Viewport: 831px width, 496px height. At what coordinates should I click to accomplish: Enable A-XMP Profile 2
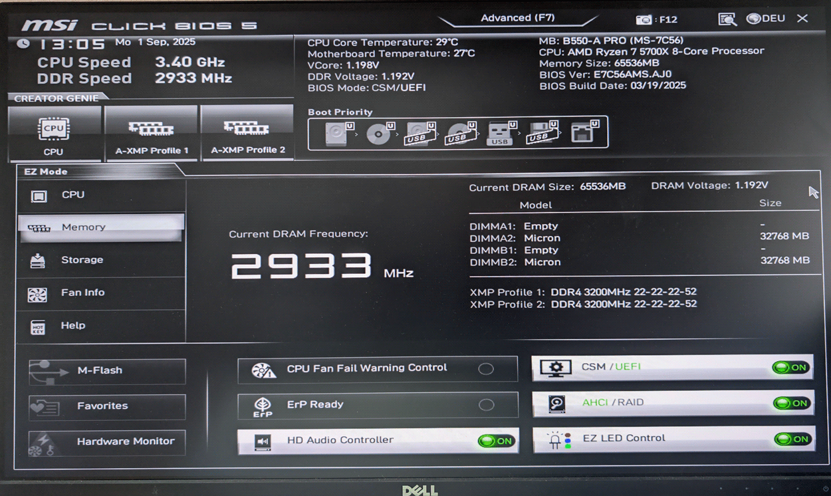pos(247,133)
